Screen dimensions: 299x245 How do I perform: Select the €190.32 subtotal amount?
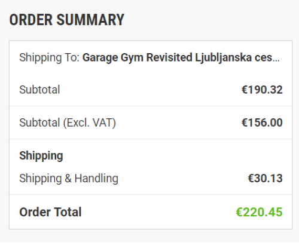pyautogui.click(x=262, y=90)
